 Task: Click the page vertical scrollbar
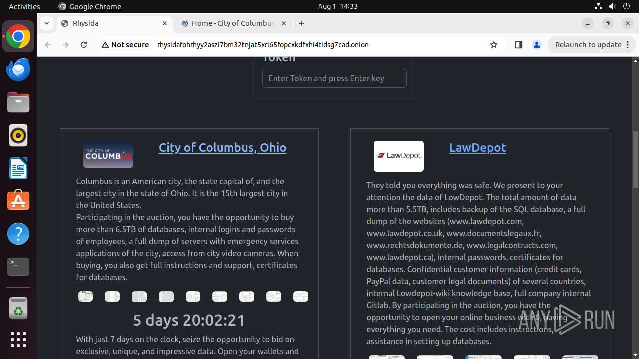point(635,160)
